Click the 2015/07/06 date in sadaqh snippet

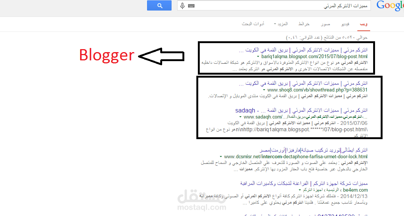point(354,123)
